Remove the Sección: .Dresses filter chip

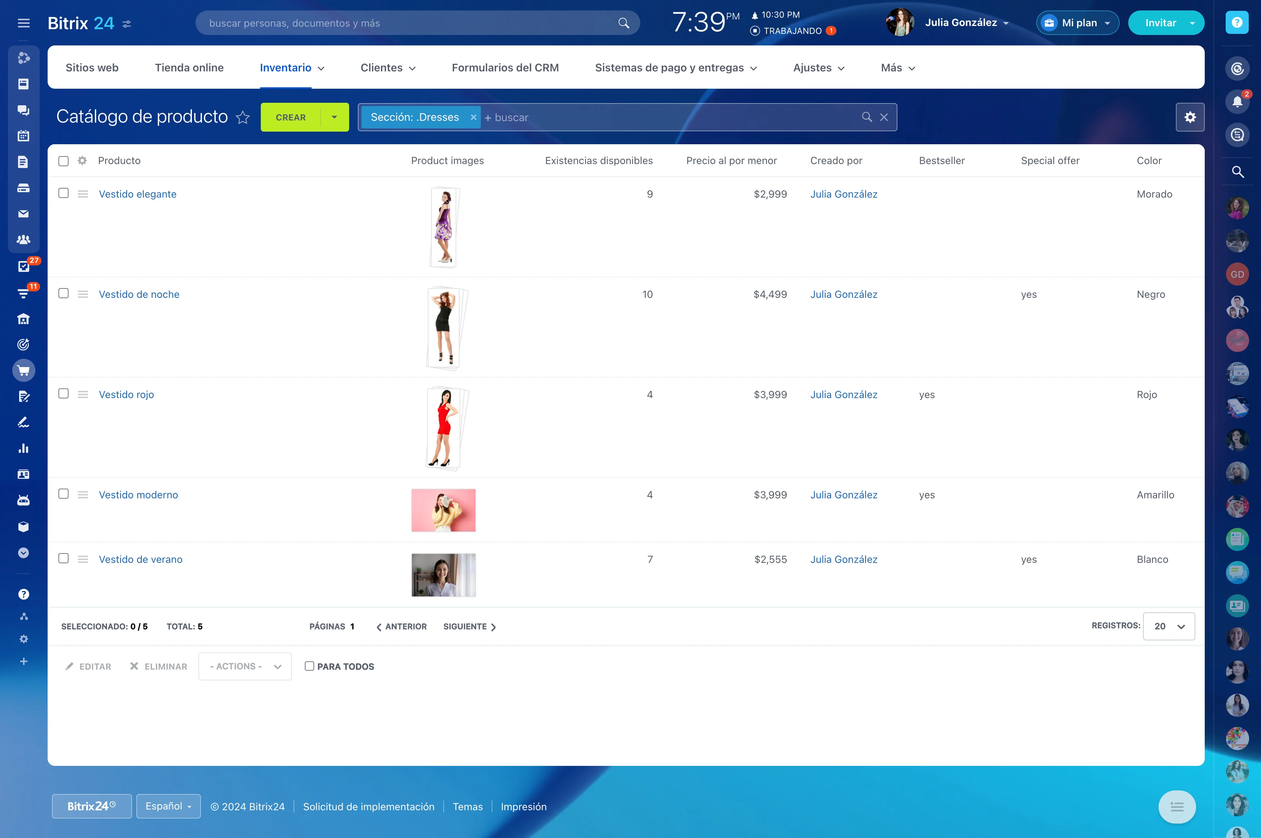tap(473, 117)
